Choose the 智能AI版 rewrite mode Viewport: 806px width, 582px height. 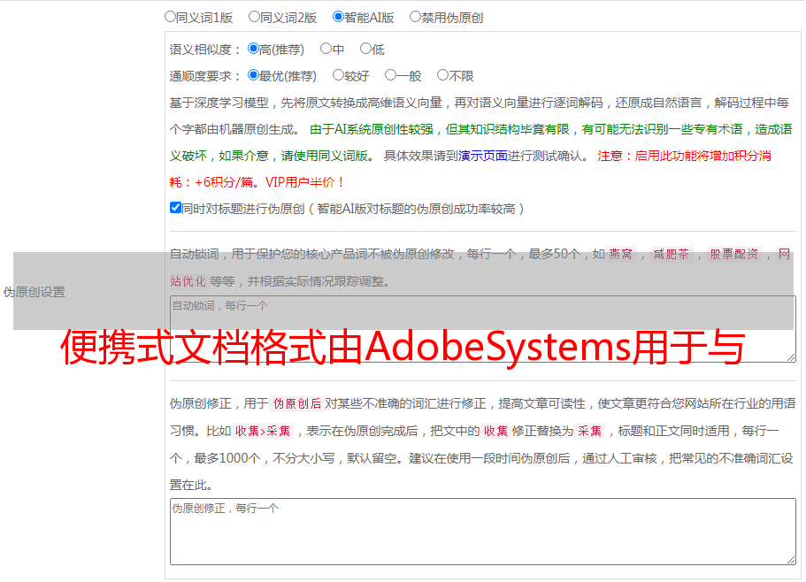[338, 17]
